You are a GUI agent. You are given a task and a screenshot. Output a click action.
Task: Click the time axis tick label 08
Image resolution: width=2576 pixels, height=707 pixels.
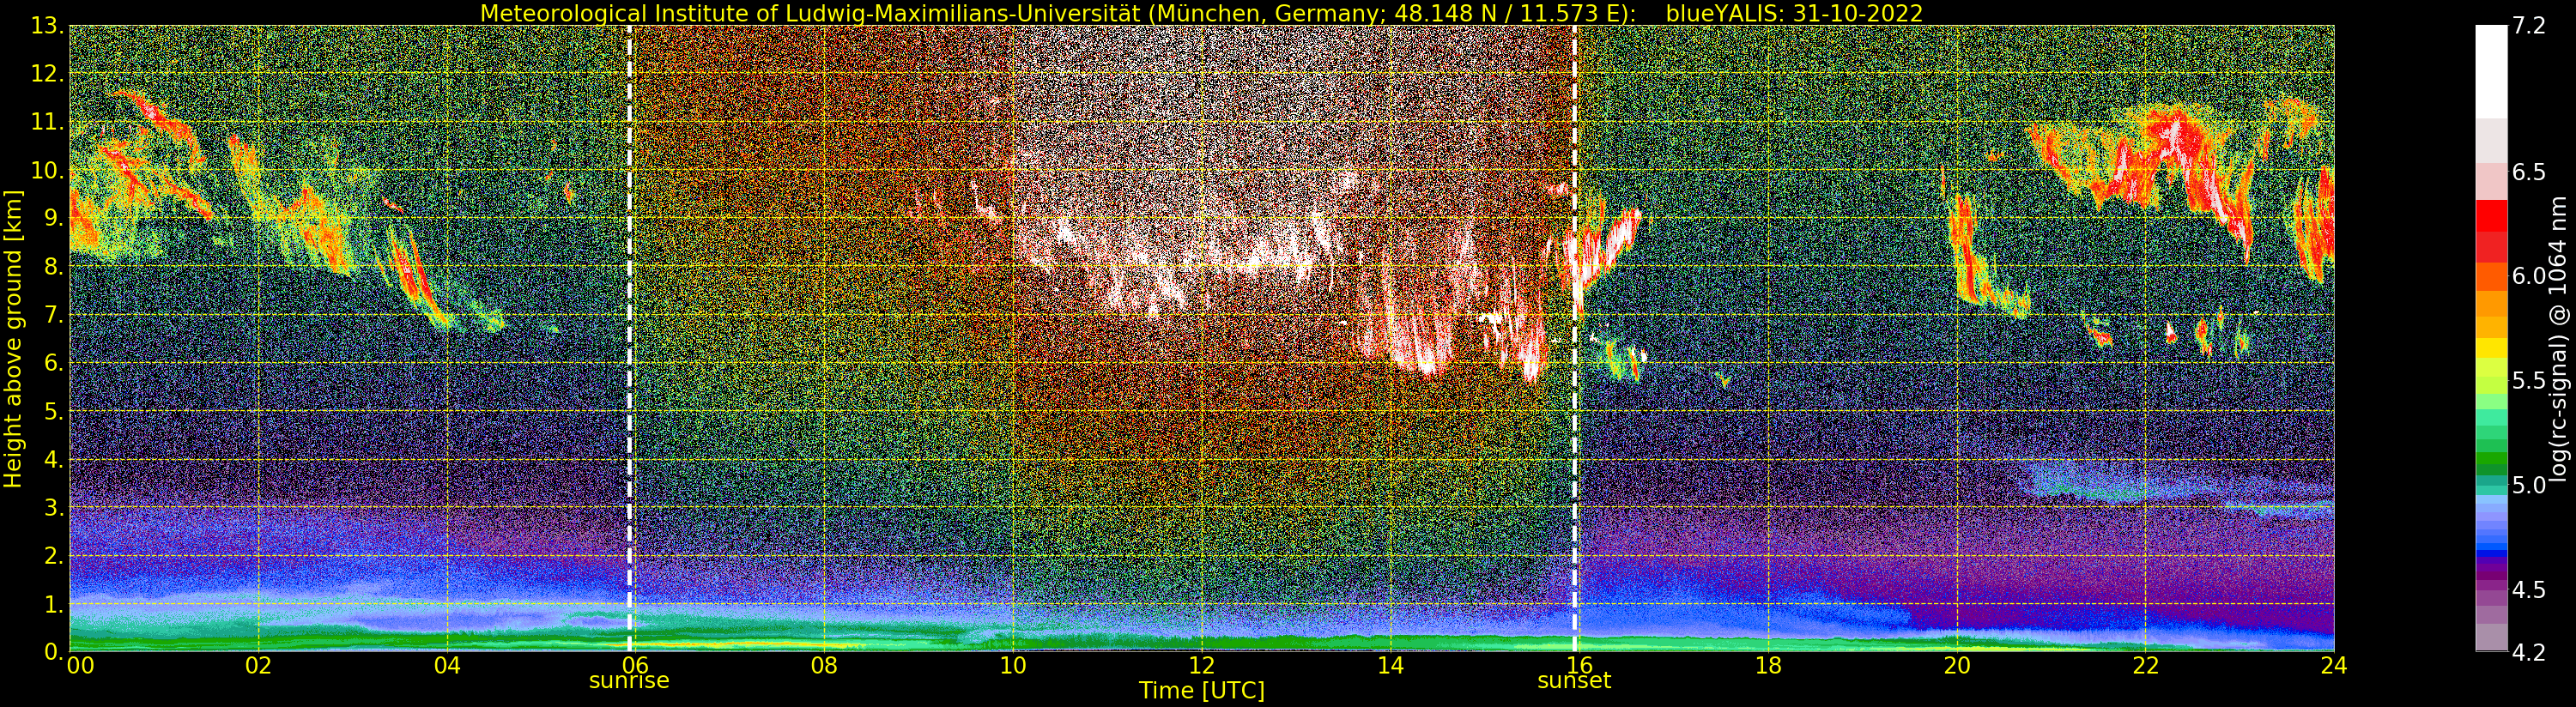coord(824,665)
